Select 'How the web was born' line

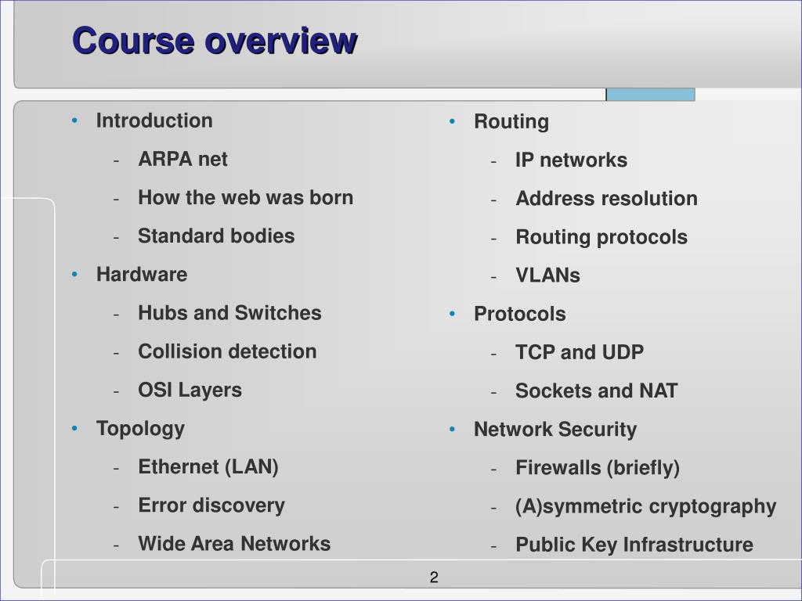[245, 197]
